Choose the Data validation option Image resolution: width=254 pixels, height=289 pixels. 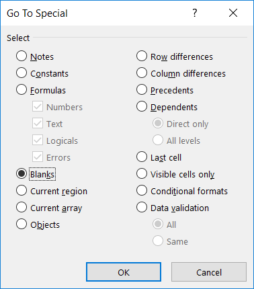[x=142, y=208]
